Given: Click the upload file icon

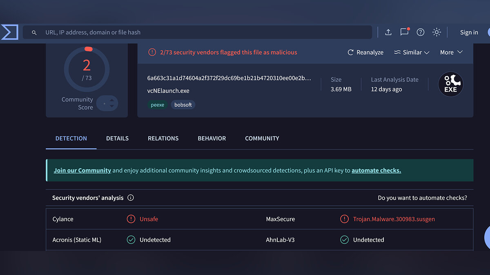Looking at the screenshot, I should tap(388, 32).
